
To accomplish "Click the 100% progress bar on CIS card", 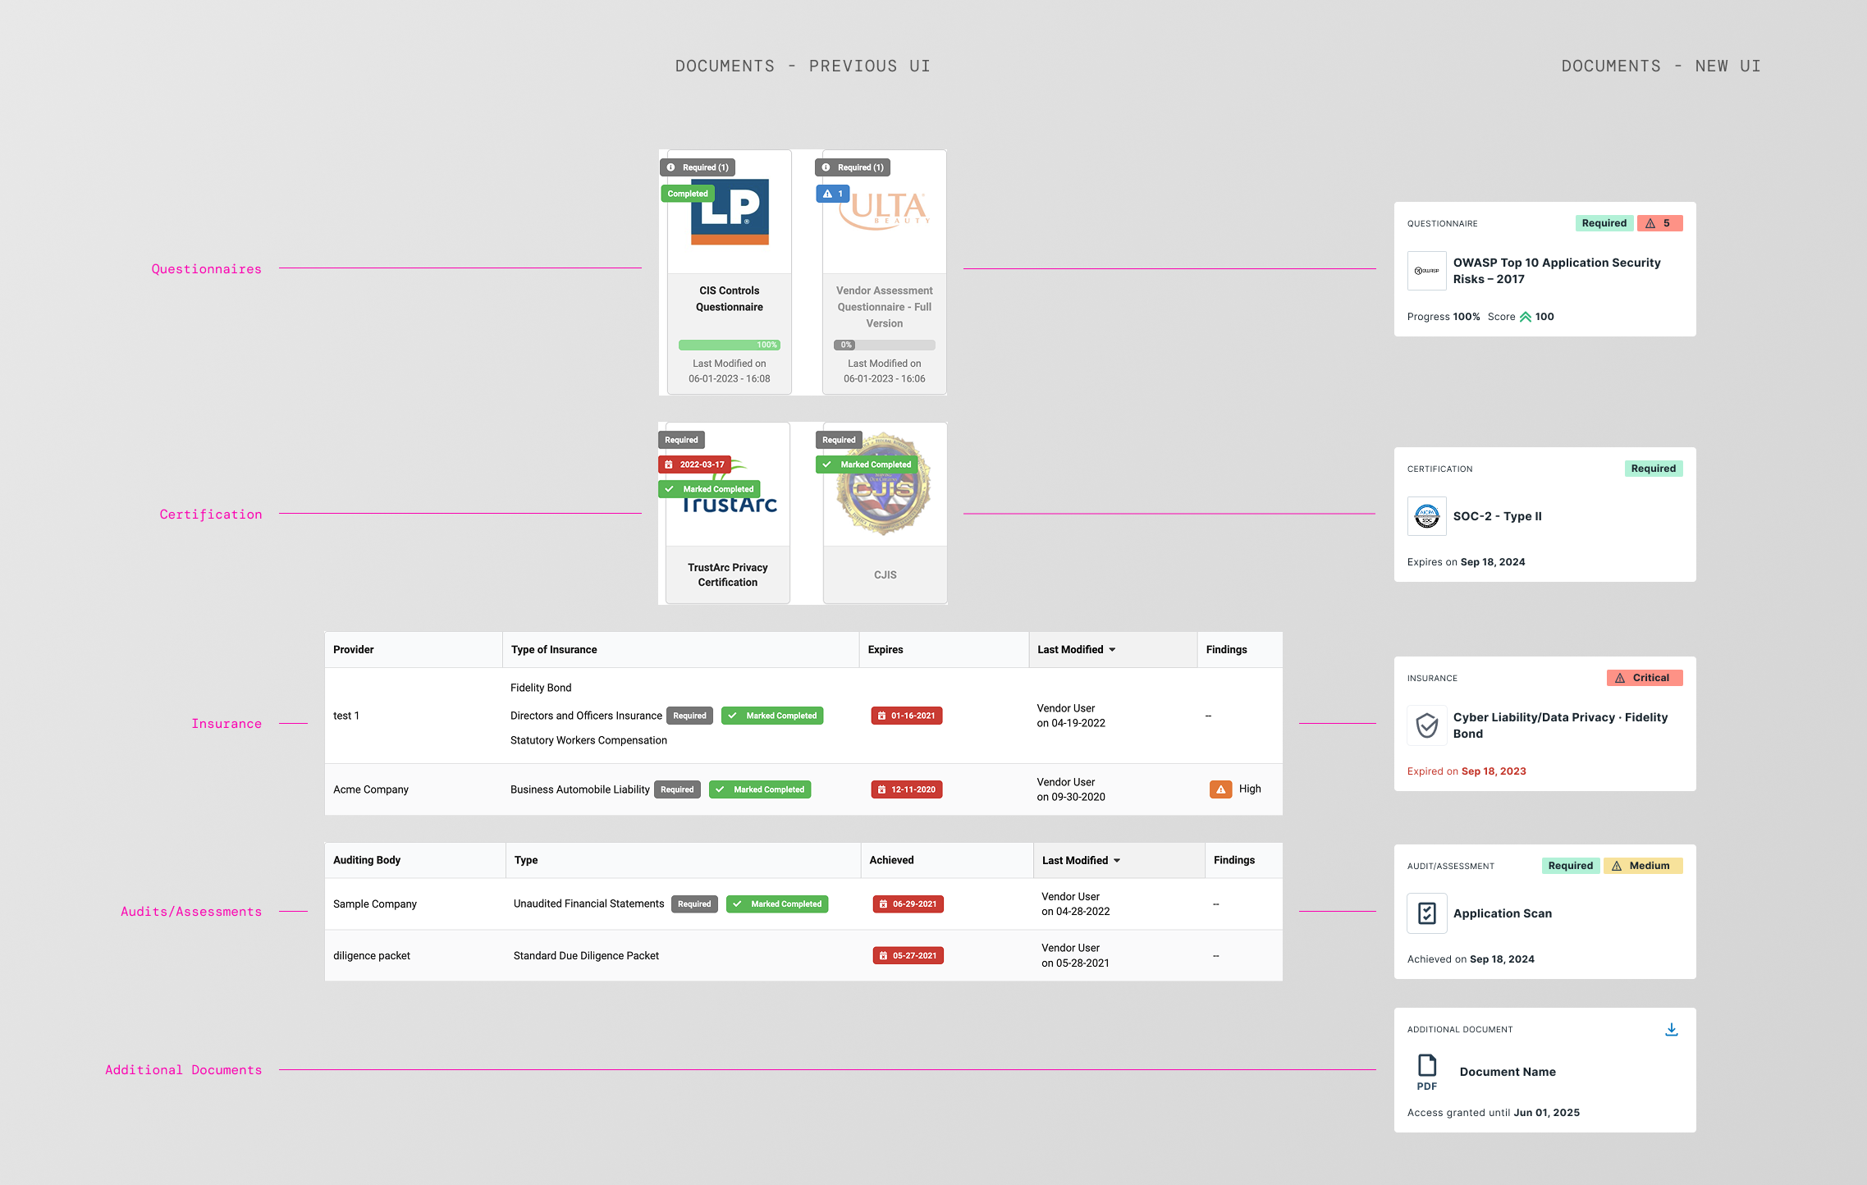I will [730, 345].
